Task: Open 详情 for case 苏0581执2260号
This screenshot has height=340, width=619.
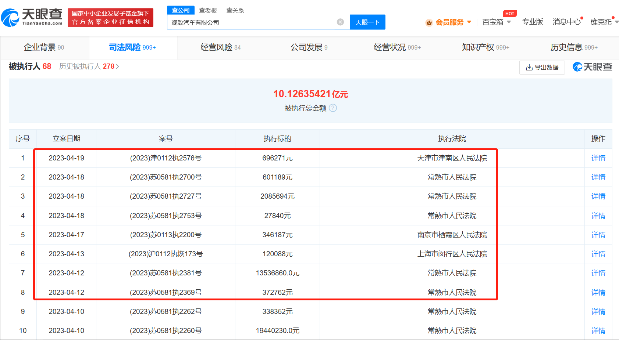Action: click(x=598, y=331)
